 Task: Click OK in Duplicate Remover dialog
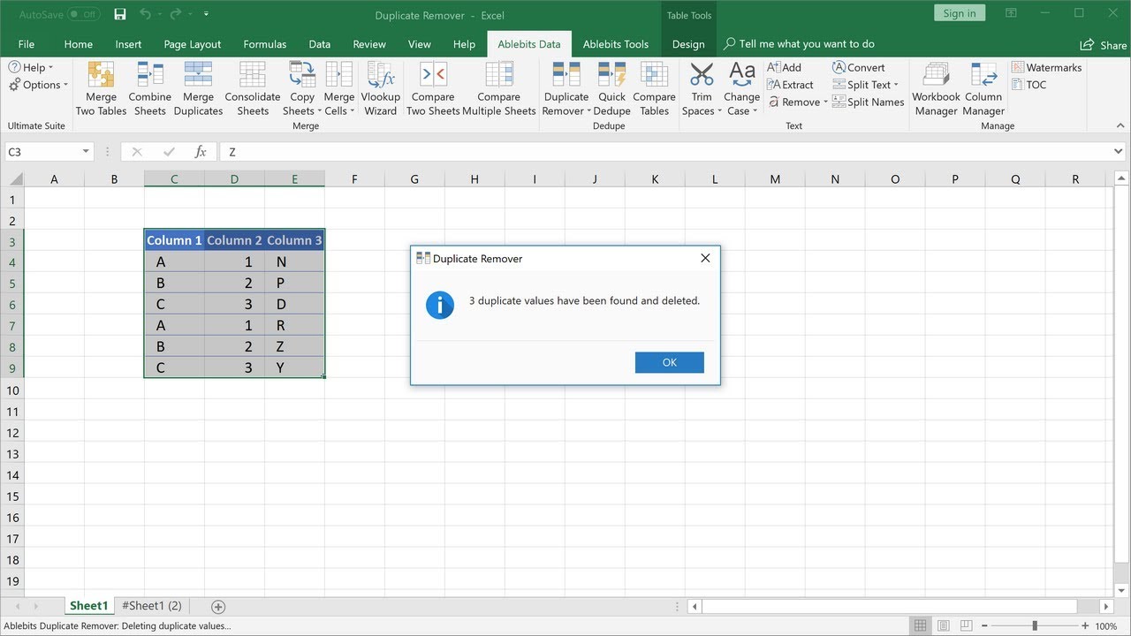[669, 362]
